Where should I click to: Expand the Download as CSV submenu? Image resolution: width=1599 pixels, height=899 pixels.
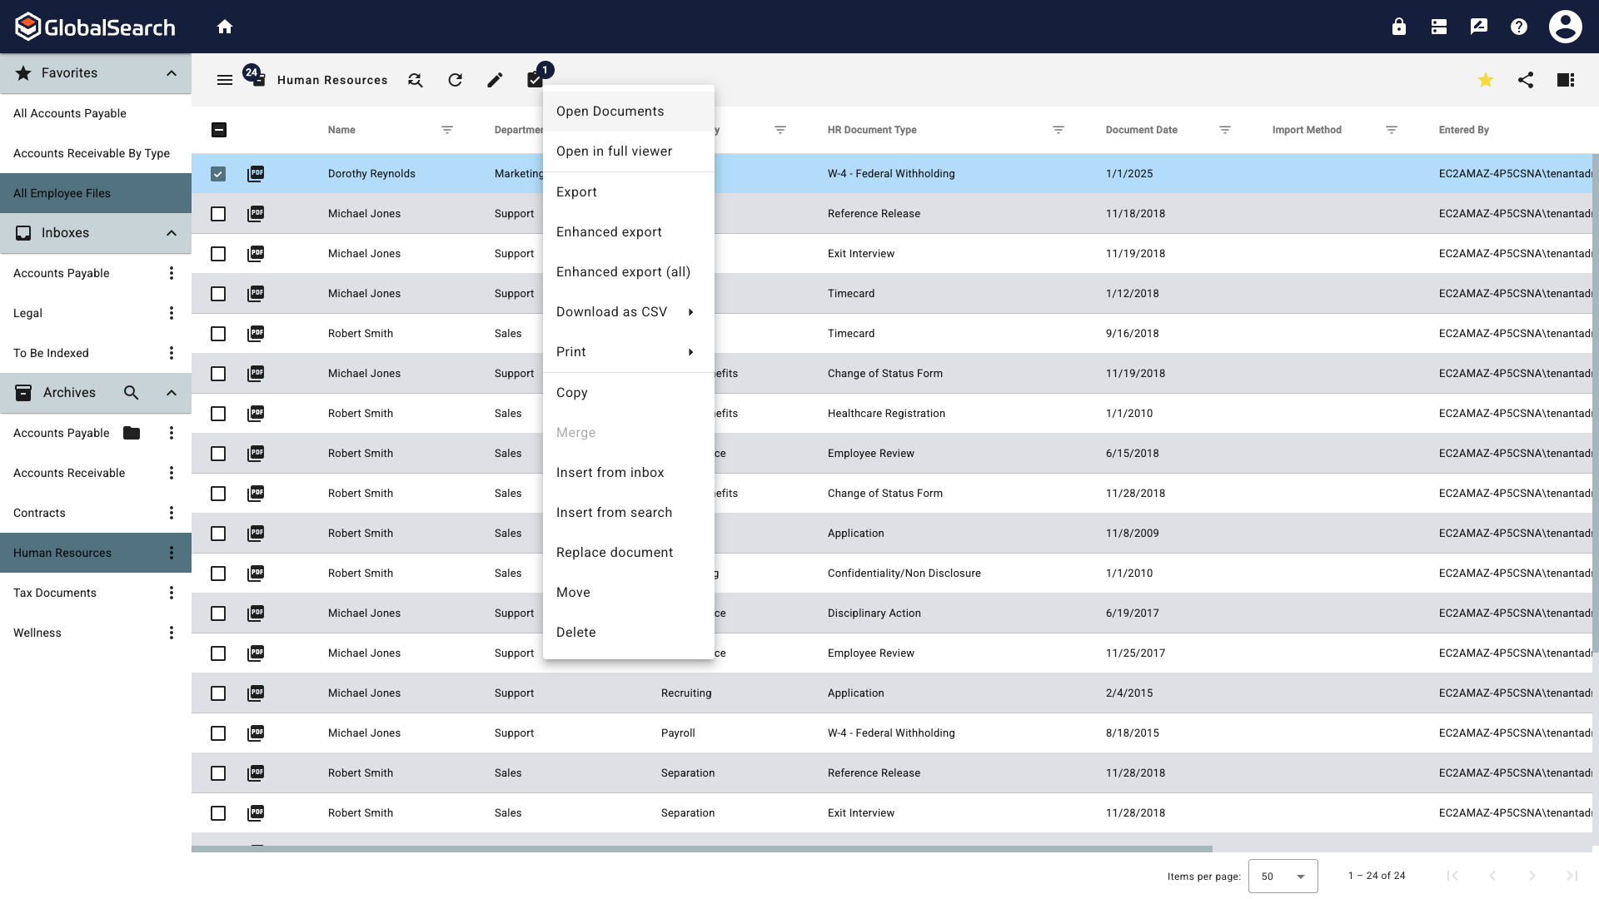tap(625, 312)
